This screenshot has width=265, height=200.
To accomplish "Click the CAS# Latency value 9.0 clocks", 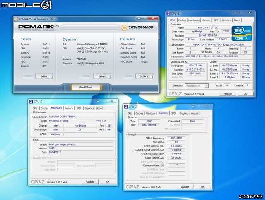I will point(176,146).
